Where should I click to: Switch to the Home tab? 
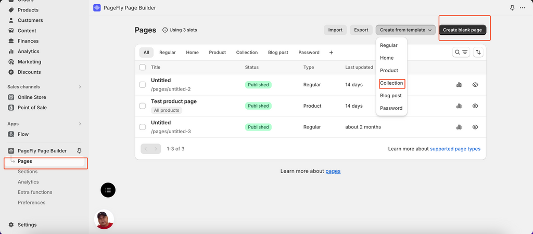(x=193, y=53)
